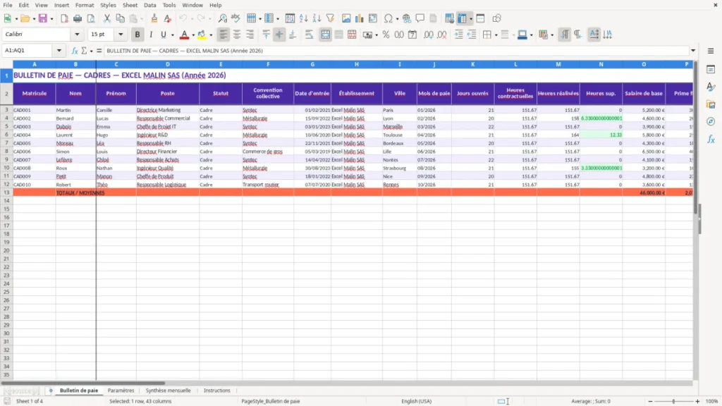722x406 pixels.
Task: Click the zoom in plus button
Action: point(697,401)
